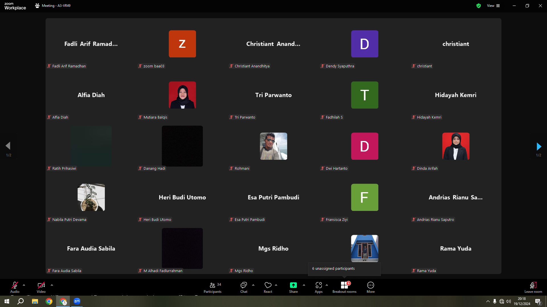Go to next gallery page with right arrow

[539, 146]
